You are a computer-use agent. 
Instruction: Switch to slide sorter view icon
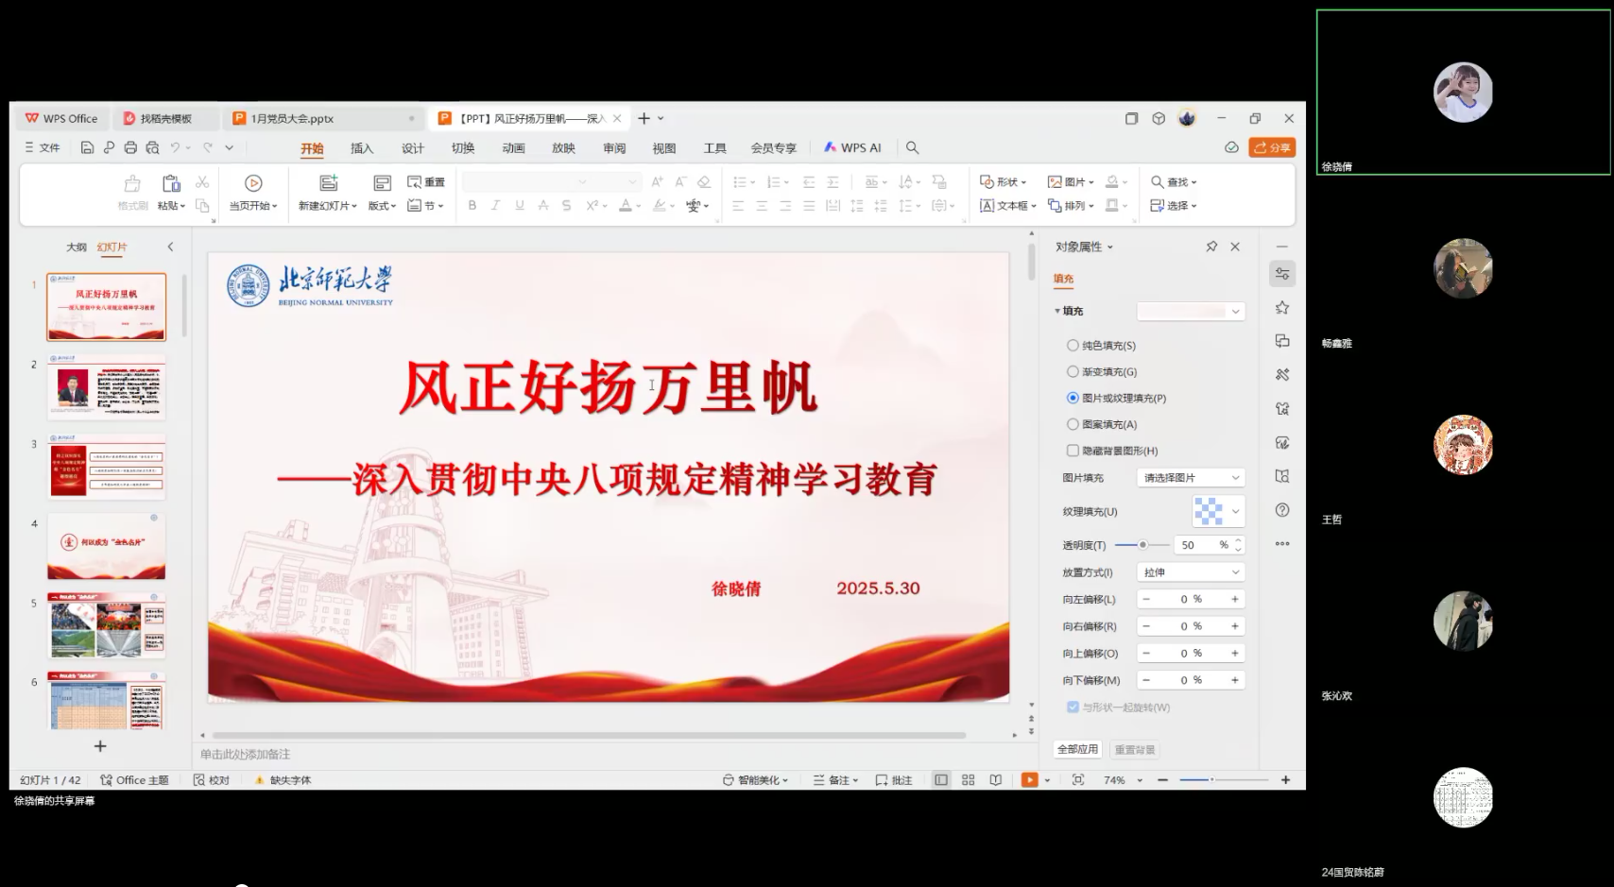coord(968,780)
